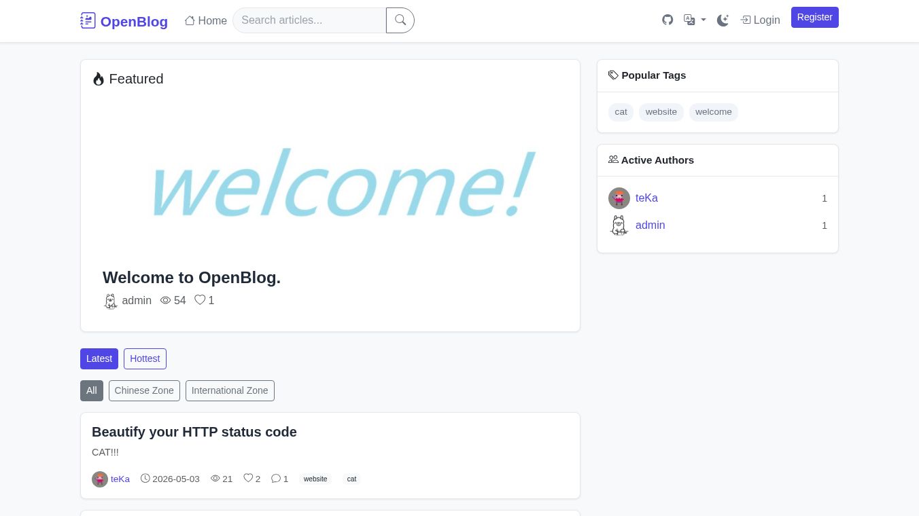The height and width of the screenshot is (516, 919).
Task: Click the comment bubble icon
Action: coord(276,478)
